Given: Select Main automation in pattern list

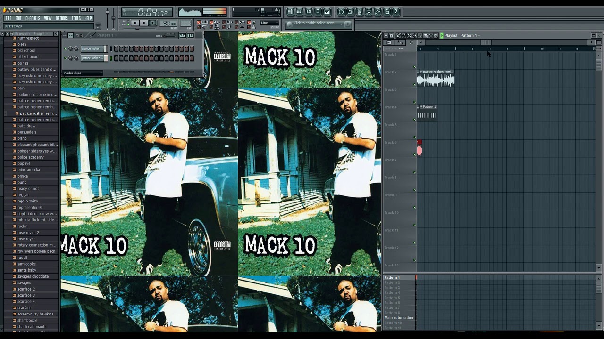Looking at the screenshot, I should (399, 318).
